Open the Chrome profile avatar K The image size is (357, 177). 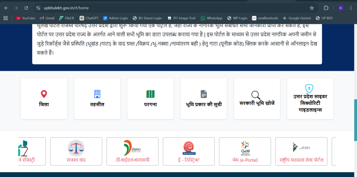pos(341,8)
